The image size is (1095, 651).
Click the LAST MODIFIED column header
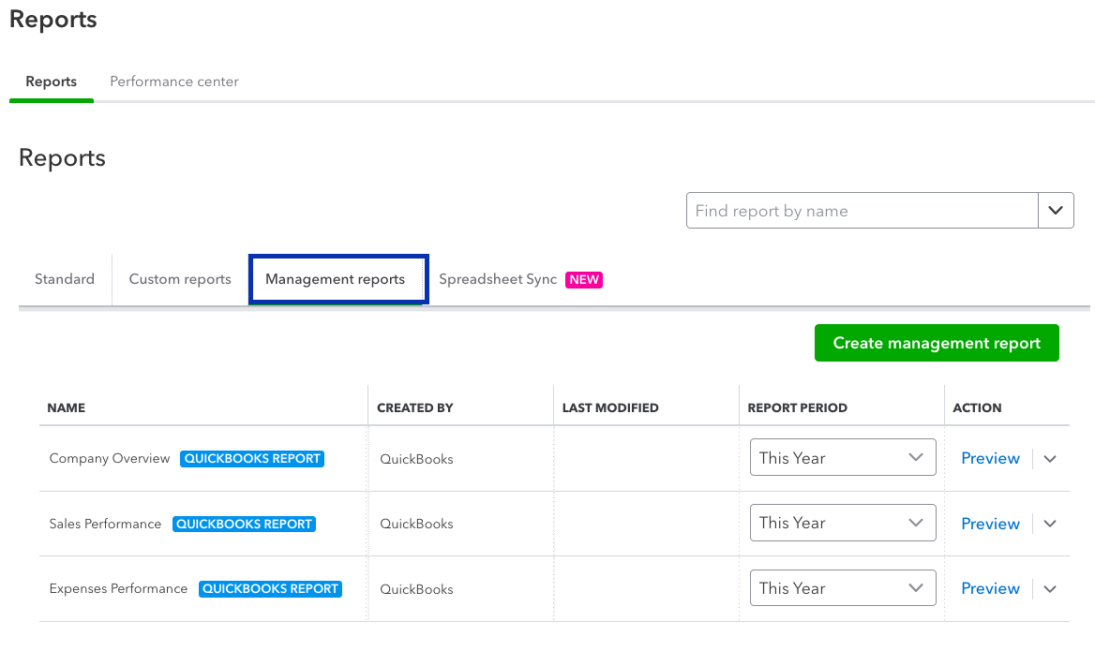pyautogui.click(x=610, y=408)
